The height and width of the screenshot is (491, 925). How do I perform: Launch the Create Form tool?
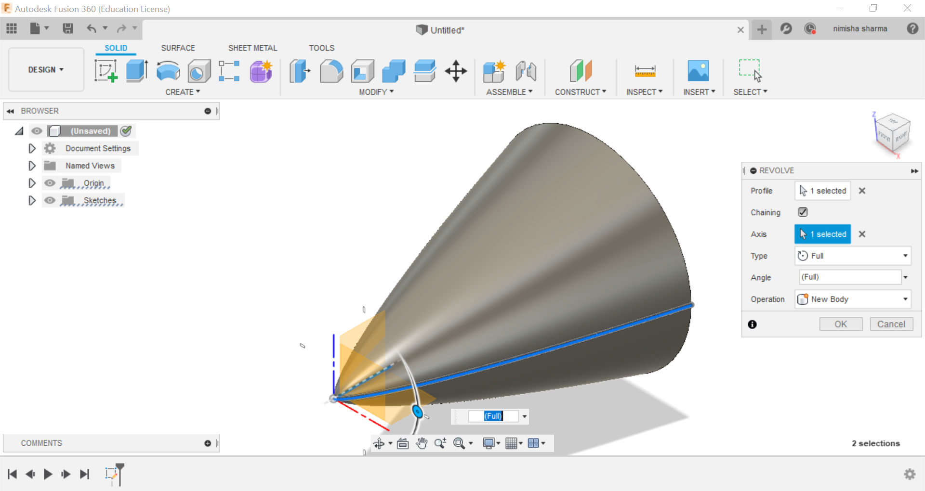coord(261,71)
